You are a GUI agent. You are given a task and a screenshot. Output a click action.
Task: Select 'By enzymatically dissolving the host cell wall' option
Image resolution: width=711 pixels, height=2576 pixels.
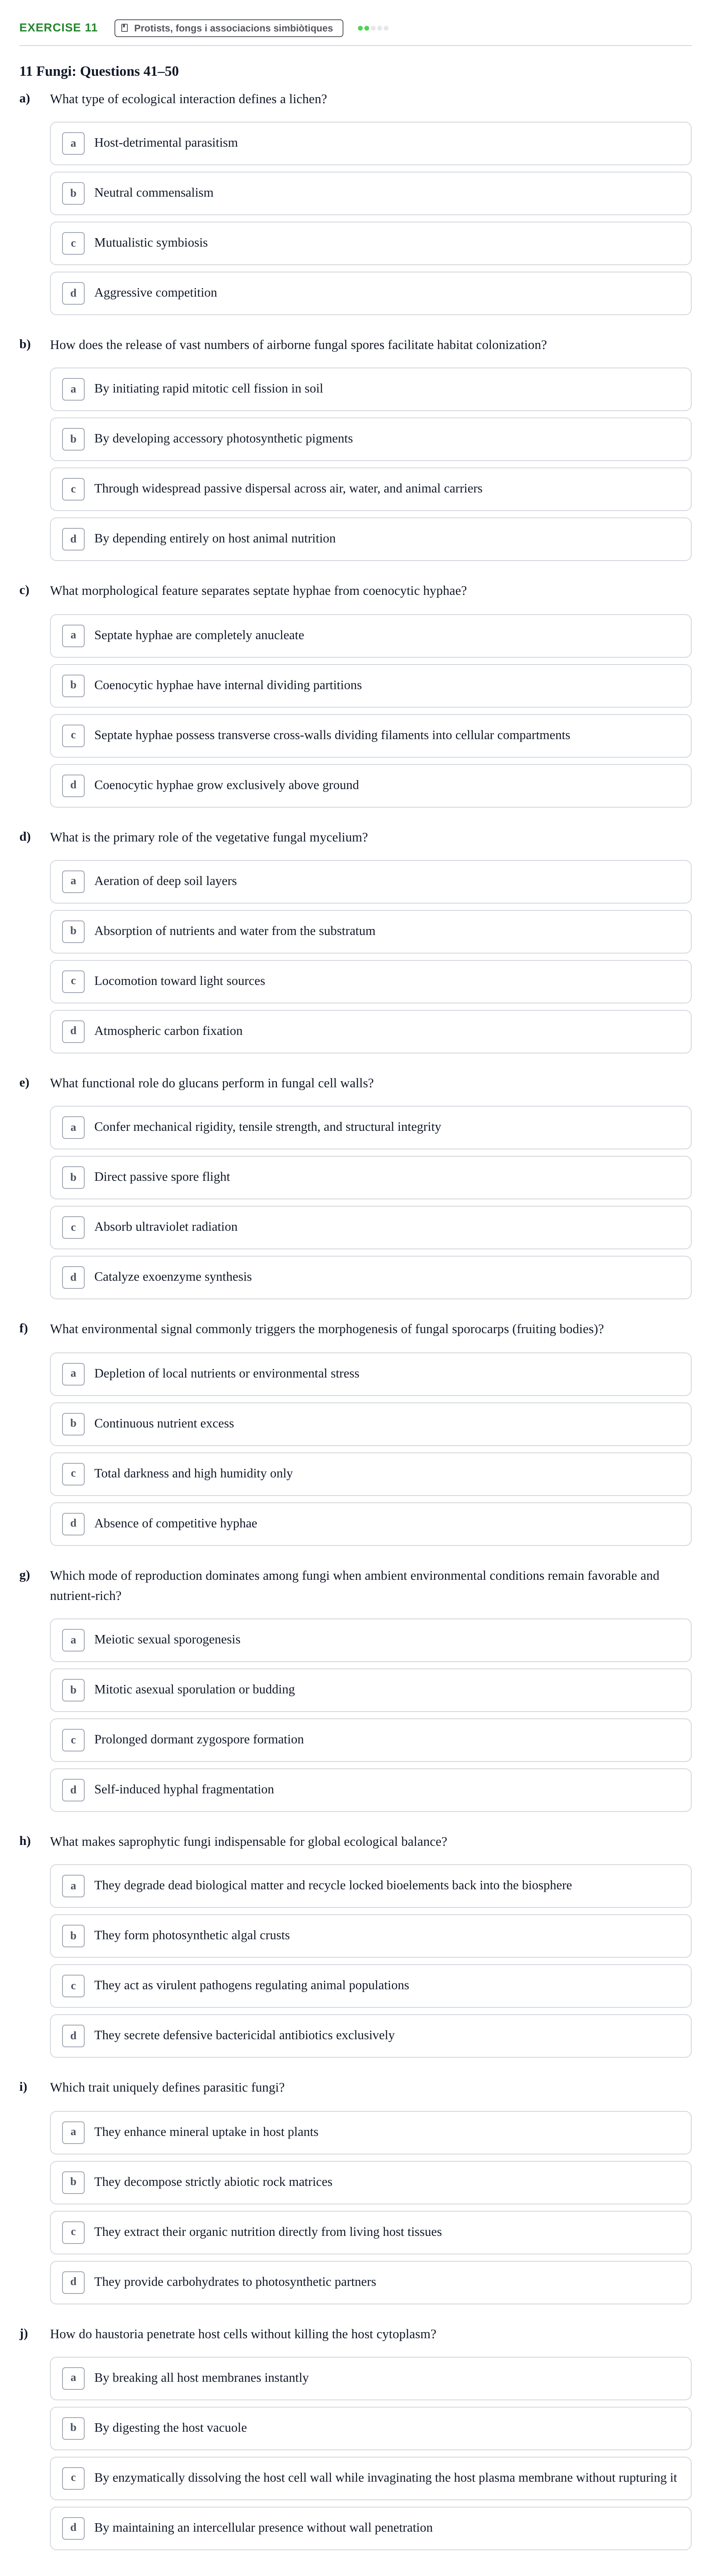pyautogui.click(x=370, y=2478)
